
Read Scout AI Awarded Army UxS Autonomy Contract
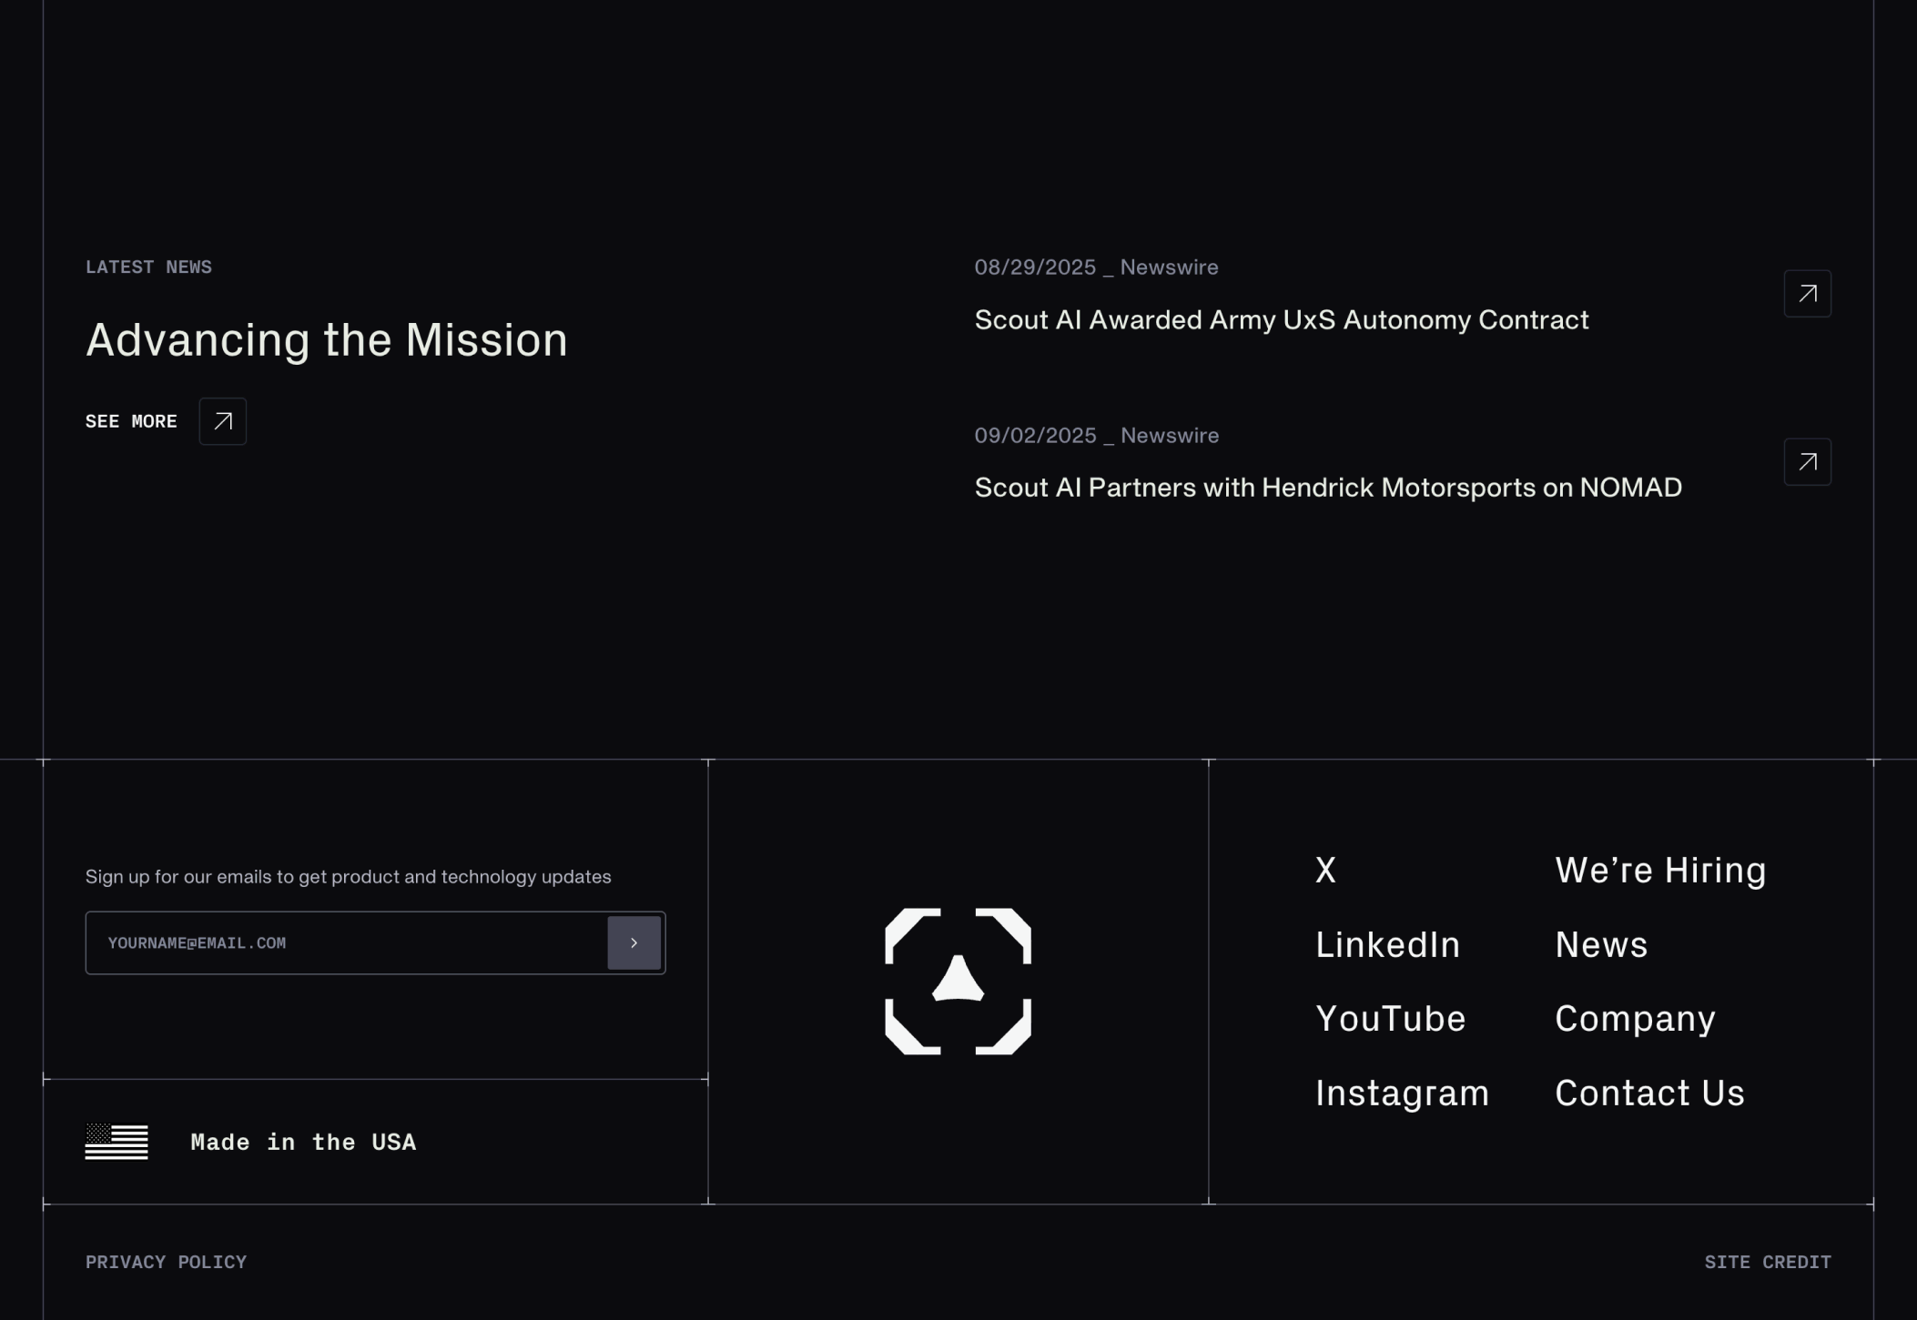point(1281,320)
